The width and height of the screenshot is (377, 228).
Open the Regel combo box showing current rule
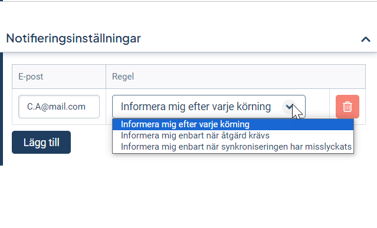pos(209,107)
